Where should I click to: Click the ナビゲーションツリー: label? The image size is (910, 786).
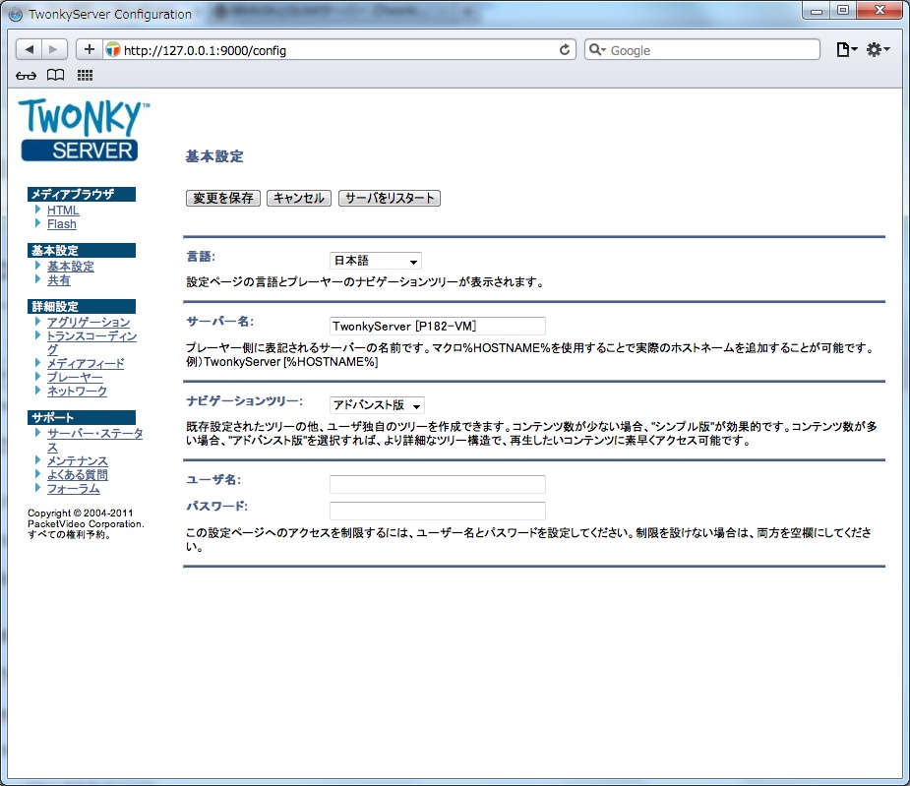click(x=244, y=401)
